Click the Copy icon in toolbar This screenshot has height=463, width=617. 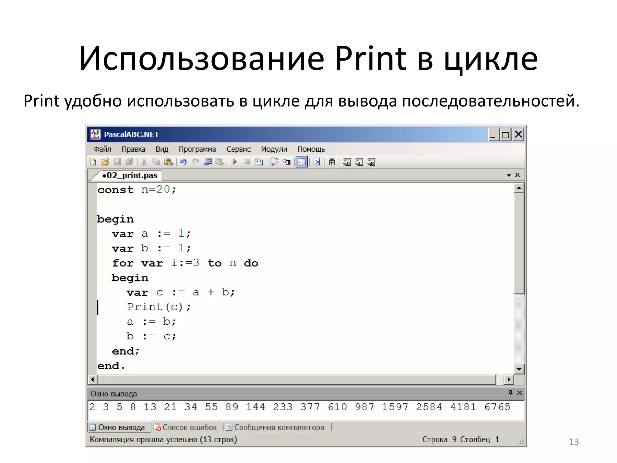[156, 162]
